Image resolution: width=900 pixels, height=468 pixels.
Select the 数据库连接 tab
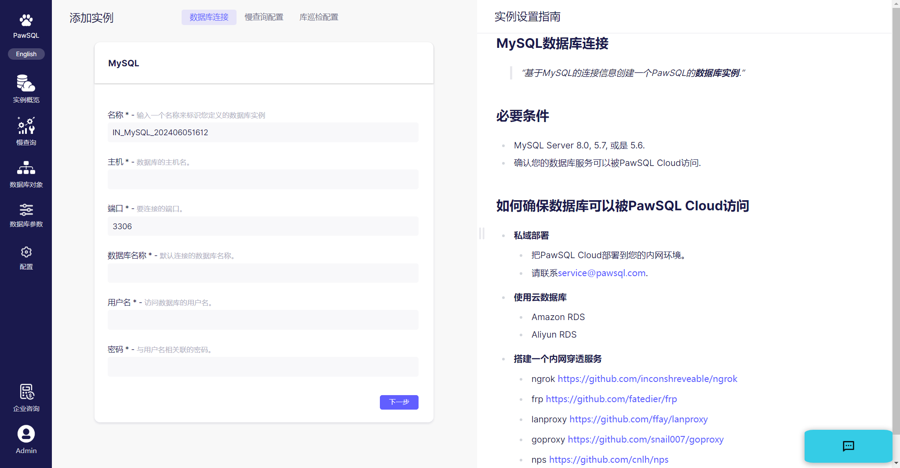[209, 17]
